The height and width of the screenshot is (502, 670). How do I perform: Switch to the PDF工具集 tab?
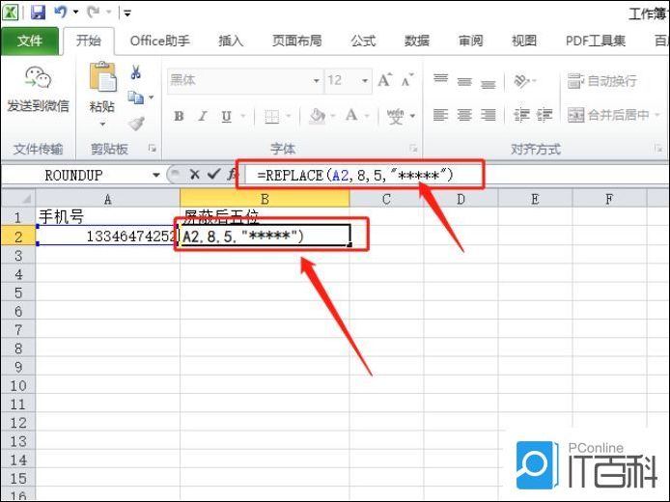[x=596, y=41]
